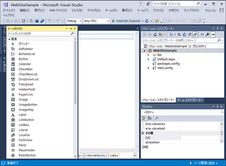226x166 pixels.
Task: Open the <DIV> object dropdown in Properties
Action: click(x=222, y=112)
